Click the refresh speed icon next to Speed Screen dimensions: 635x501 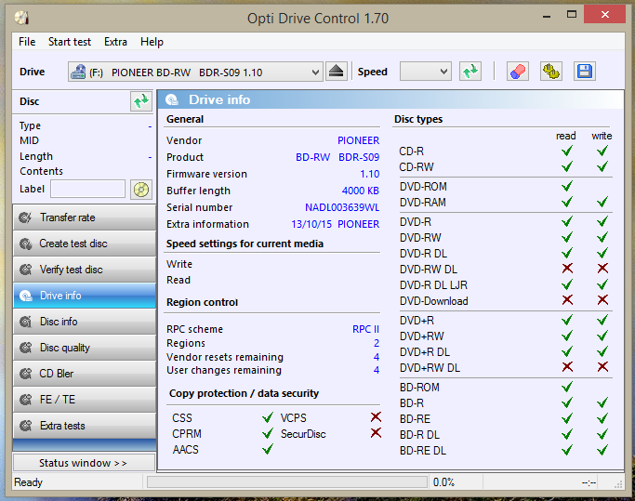[x=470, y=72]
